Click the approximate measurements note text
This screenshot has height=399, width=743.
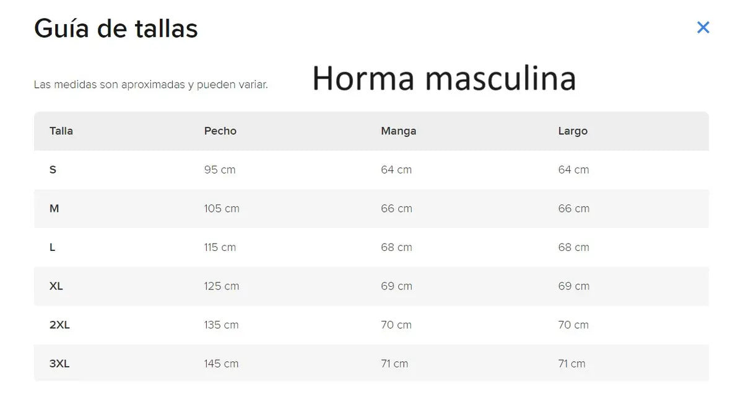click(x=151, y=85)
